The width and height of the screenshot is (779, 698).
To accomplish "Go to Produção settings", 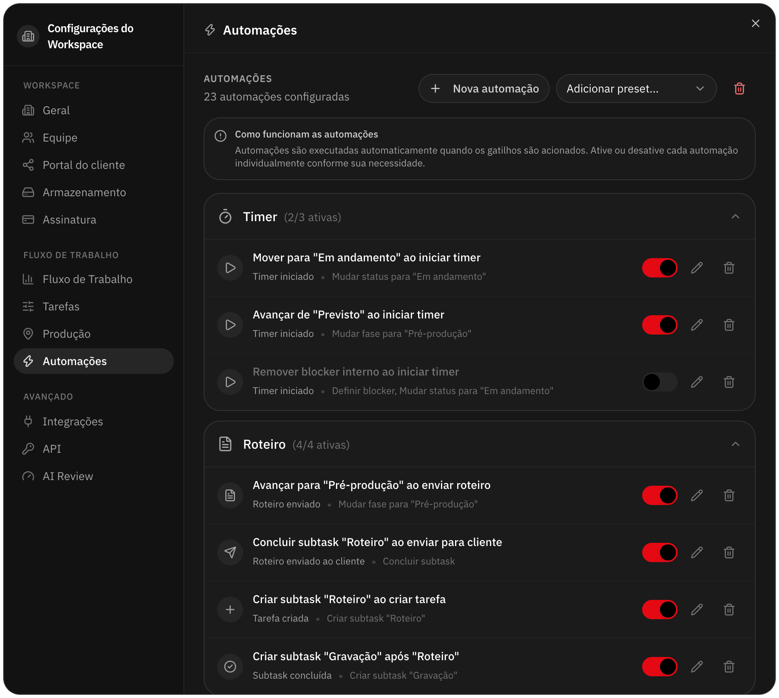I will pyautogui.click(x=94, y=334).
